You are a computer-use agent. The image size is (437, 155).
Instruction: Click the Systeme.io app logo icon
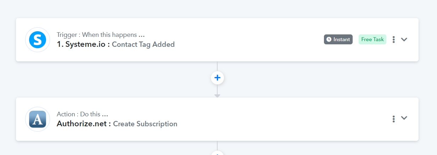click(x=38, y=40)
